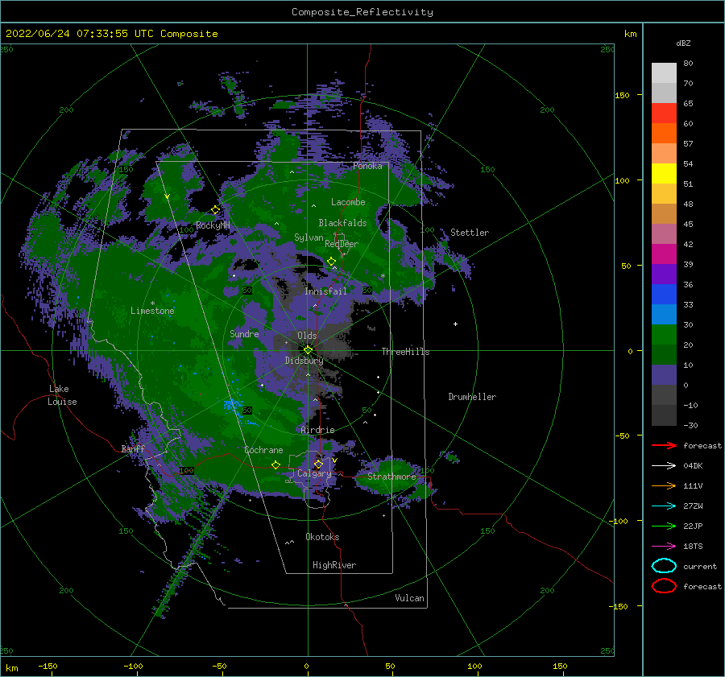Select the Cochrane label
The height and width of the screenshot is (677, 725).
tap(263, 450)
